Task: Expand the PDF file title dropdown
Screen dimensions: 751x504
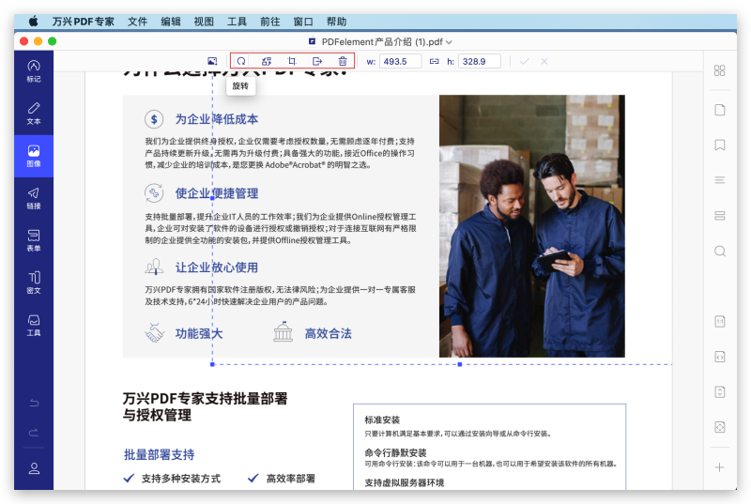Action: pyautogui.click(x=449, y=41)
